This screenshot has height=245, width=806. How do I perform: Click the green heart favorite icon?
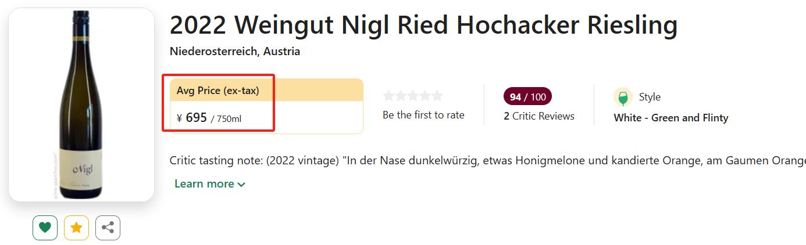point(45,228)
